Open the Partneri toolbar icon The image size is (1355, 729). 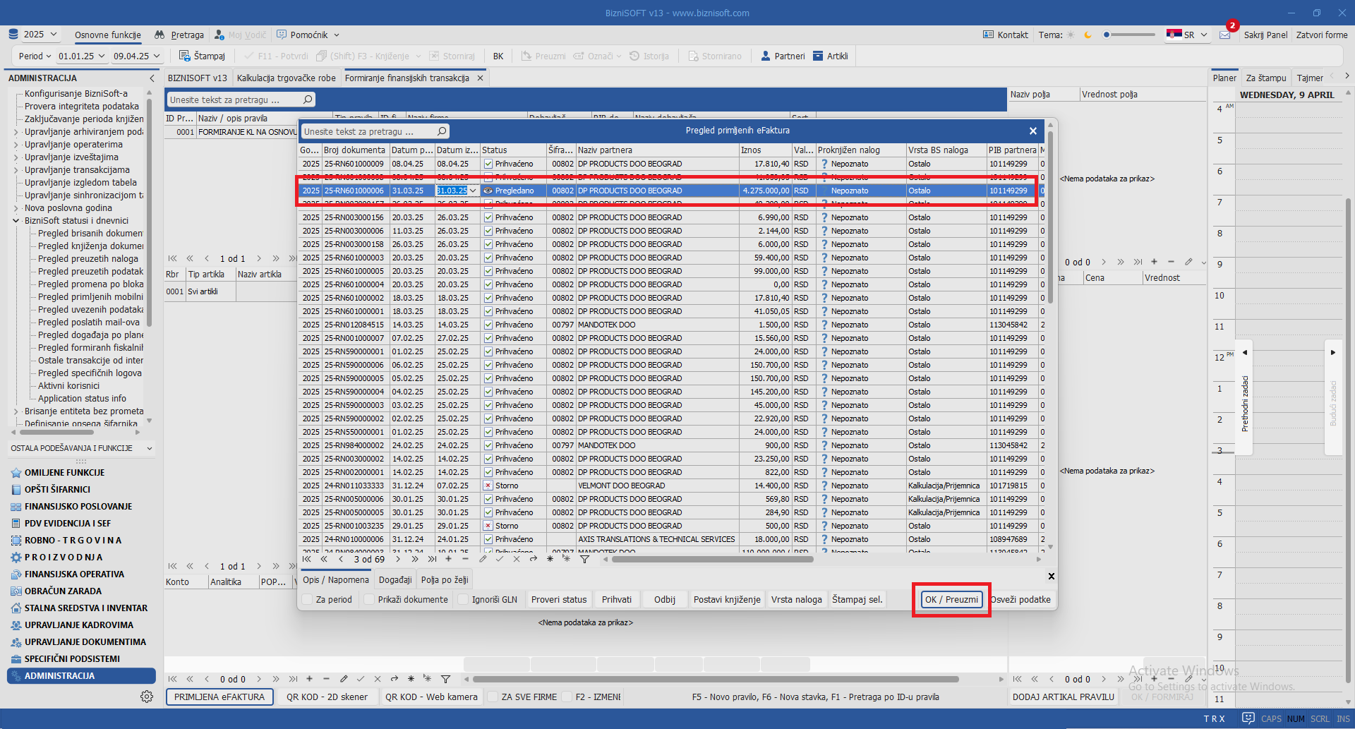(765, 56)
